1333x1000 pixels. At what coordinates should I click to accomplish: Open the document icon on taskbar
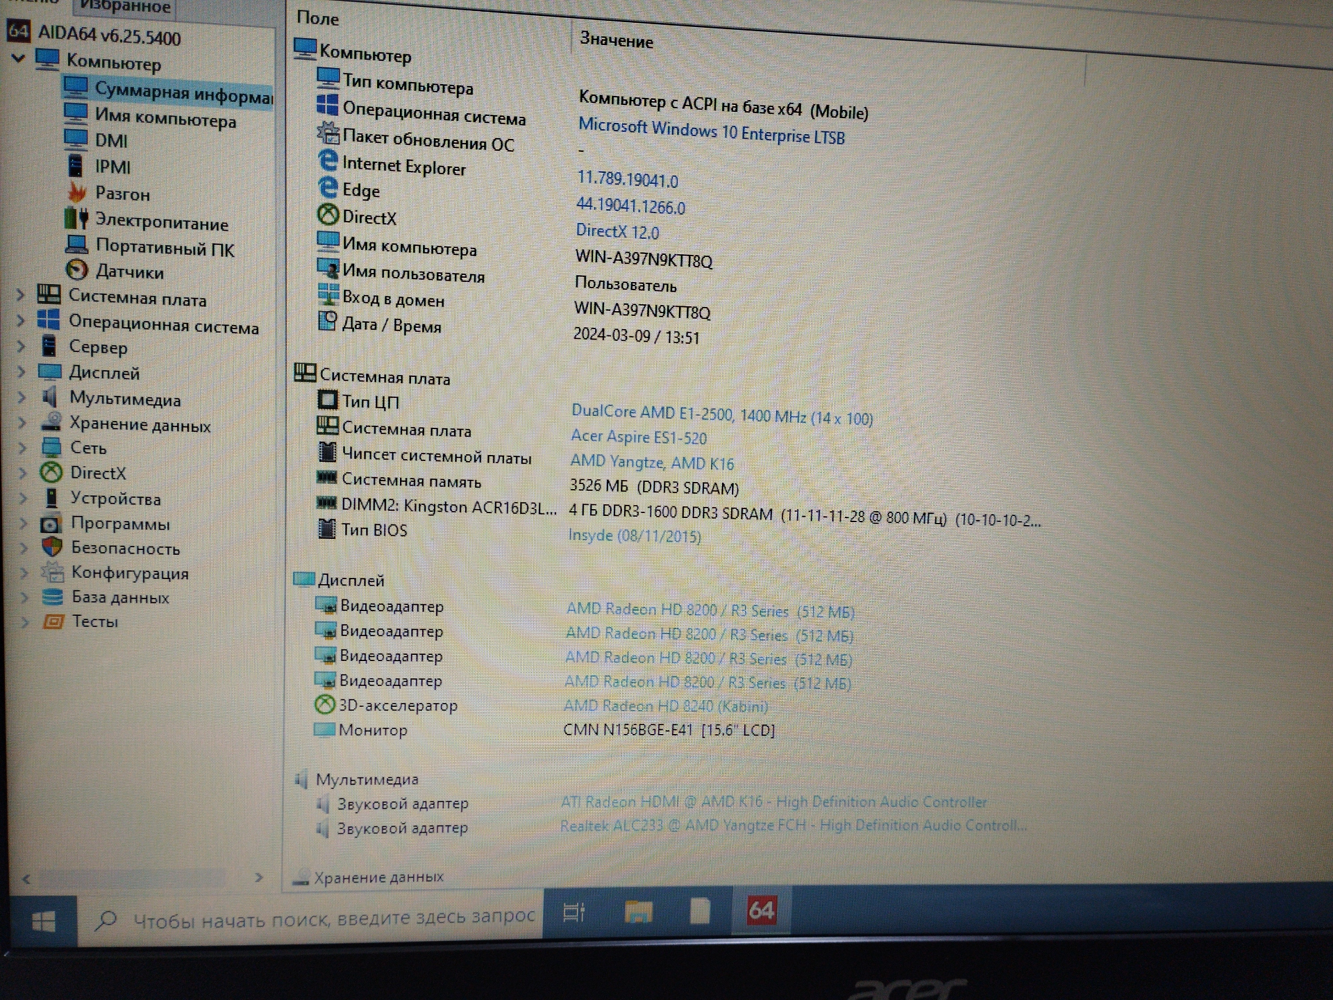[x=700, y=910]
